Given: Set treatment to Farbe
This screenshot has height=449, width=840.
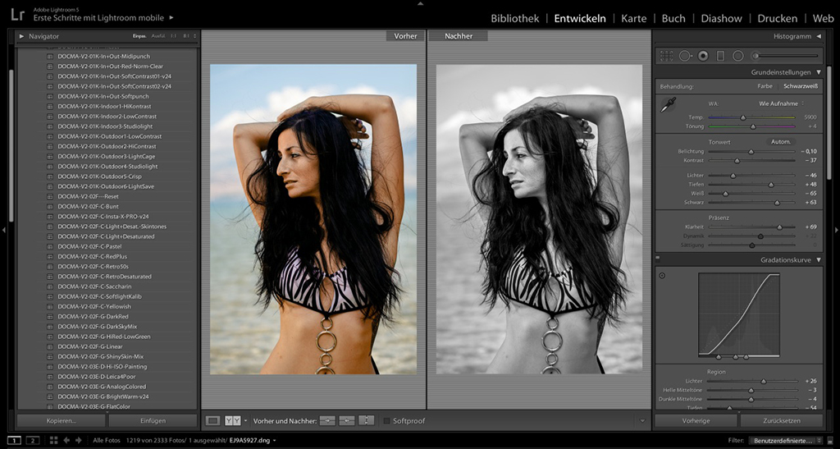Looking at the screenshot, I should [x=765, y=86].
